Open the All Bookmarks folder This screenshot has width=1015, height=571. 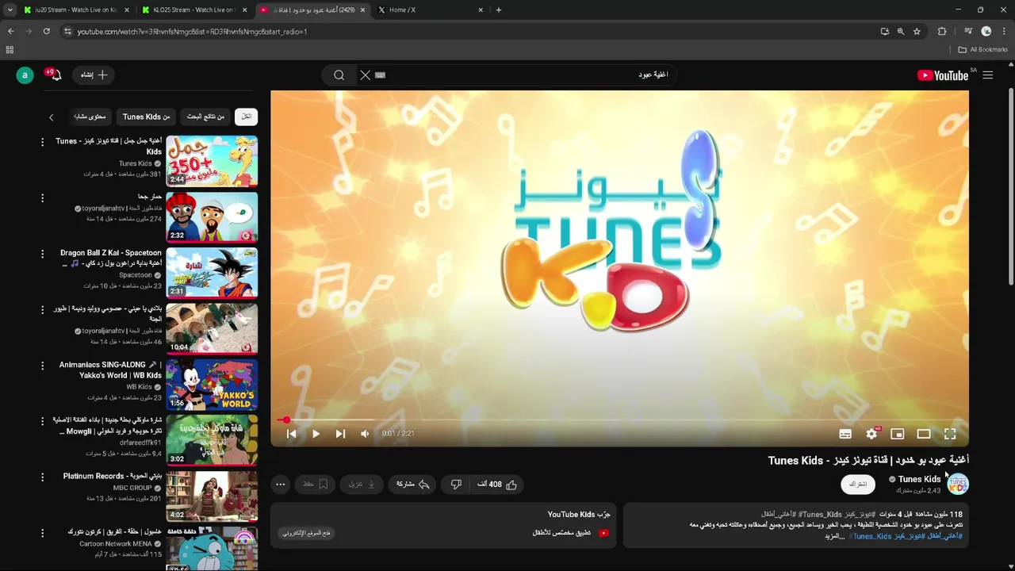click(x=982, y=49)
